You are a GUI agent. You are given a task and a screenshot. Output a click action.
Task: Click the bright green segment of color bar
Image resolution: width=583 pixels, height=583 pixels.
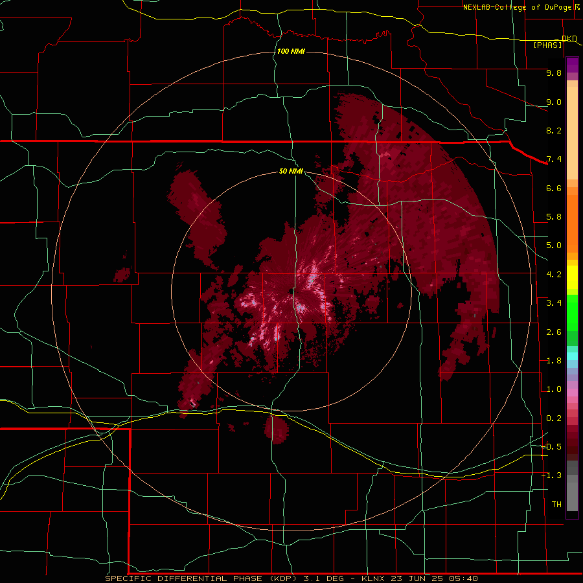tap(572, 314)
